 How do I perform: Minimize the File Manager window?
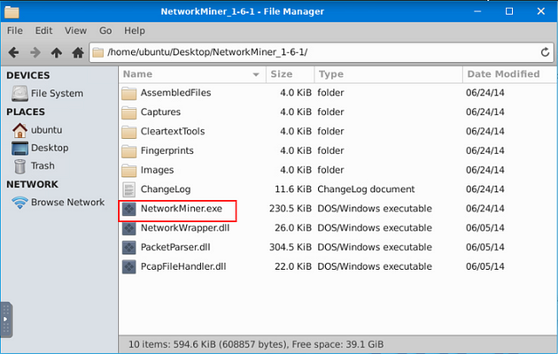click(x=477, y=12)
